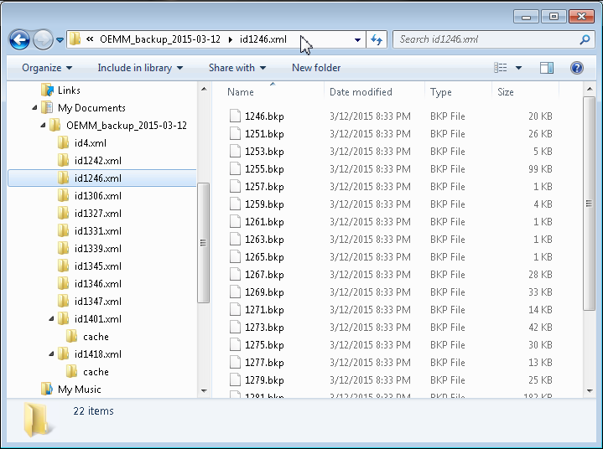The image size is (603, 449).
Task: Click OEMM_backup_2015-03-12 in the address bar
Action: [160, 39]
